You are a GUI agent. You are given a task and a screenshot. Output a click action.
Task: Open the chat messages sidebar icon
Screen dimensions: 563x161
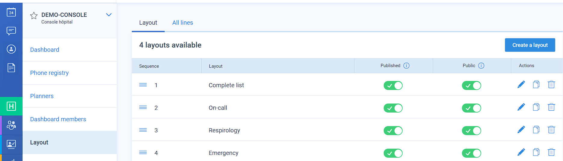click(11, 31)
